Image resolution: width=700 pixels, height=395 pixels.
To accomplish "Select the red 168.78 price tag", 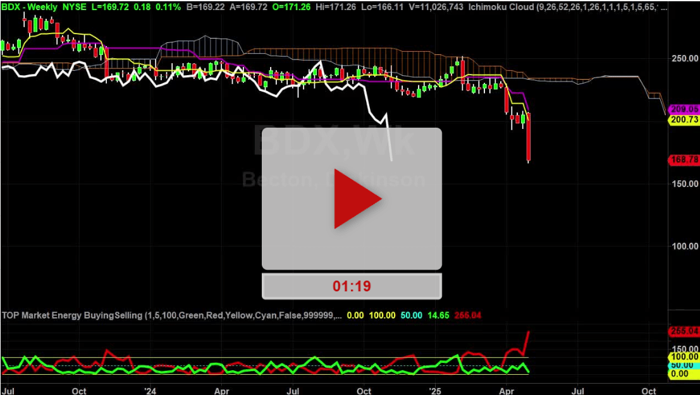I will (x=684, y=159).
